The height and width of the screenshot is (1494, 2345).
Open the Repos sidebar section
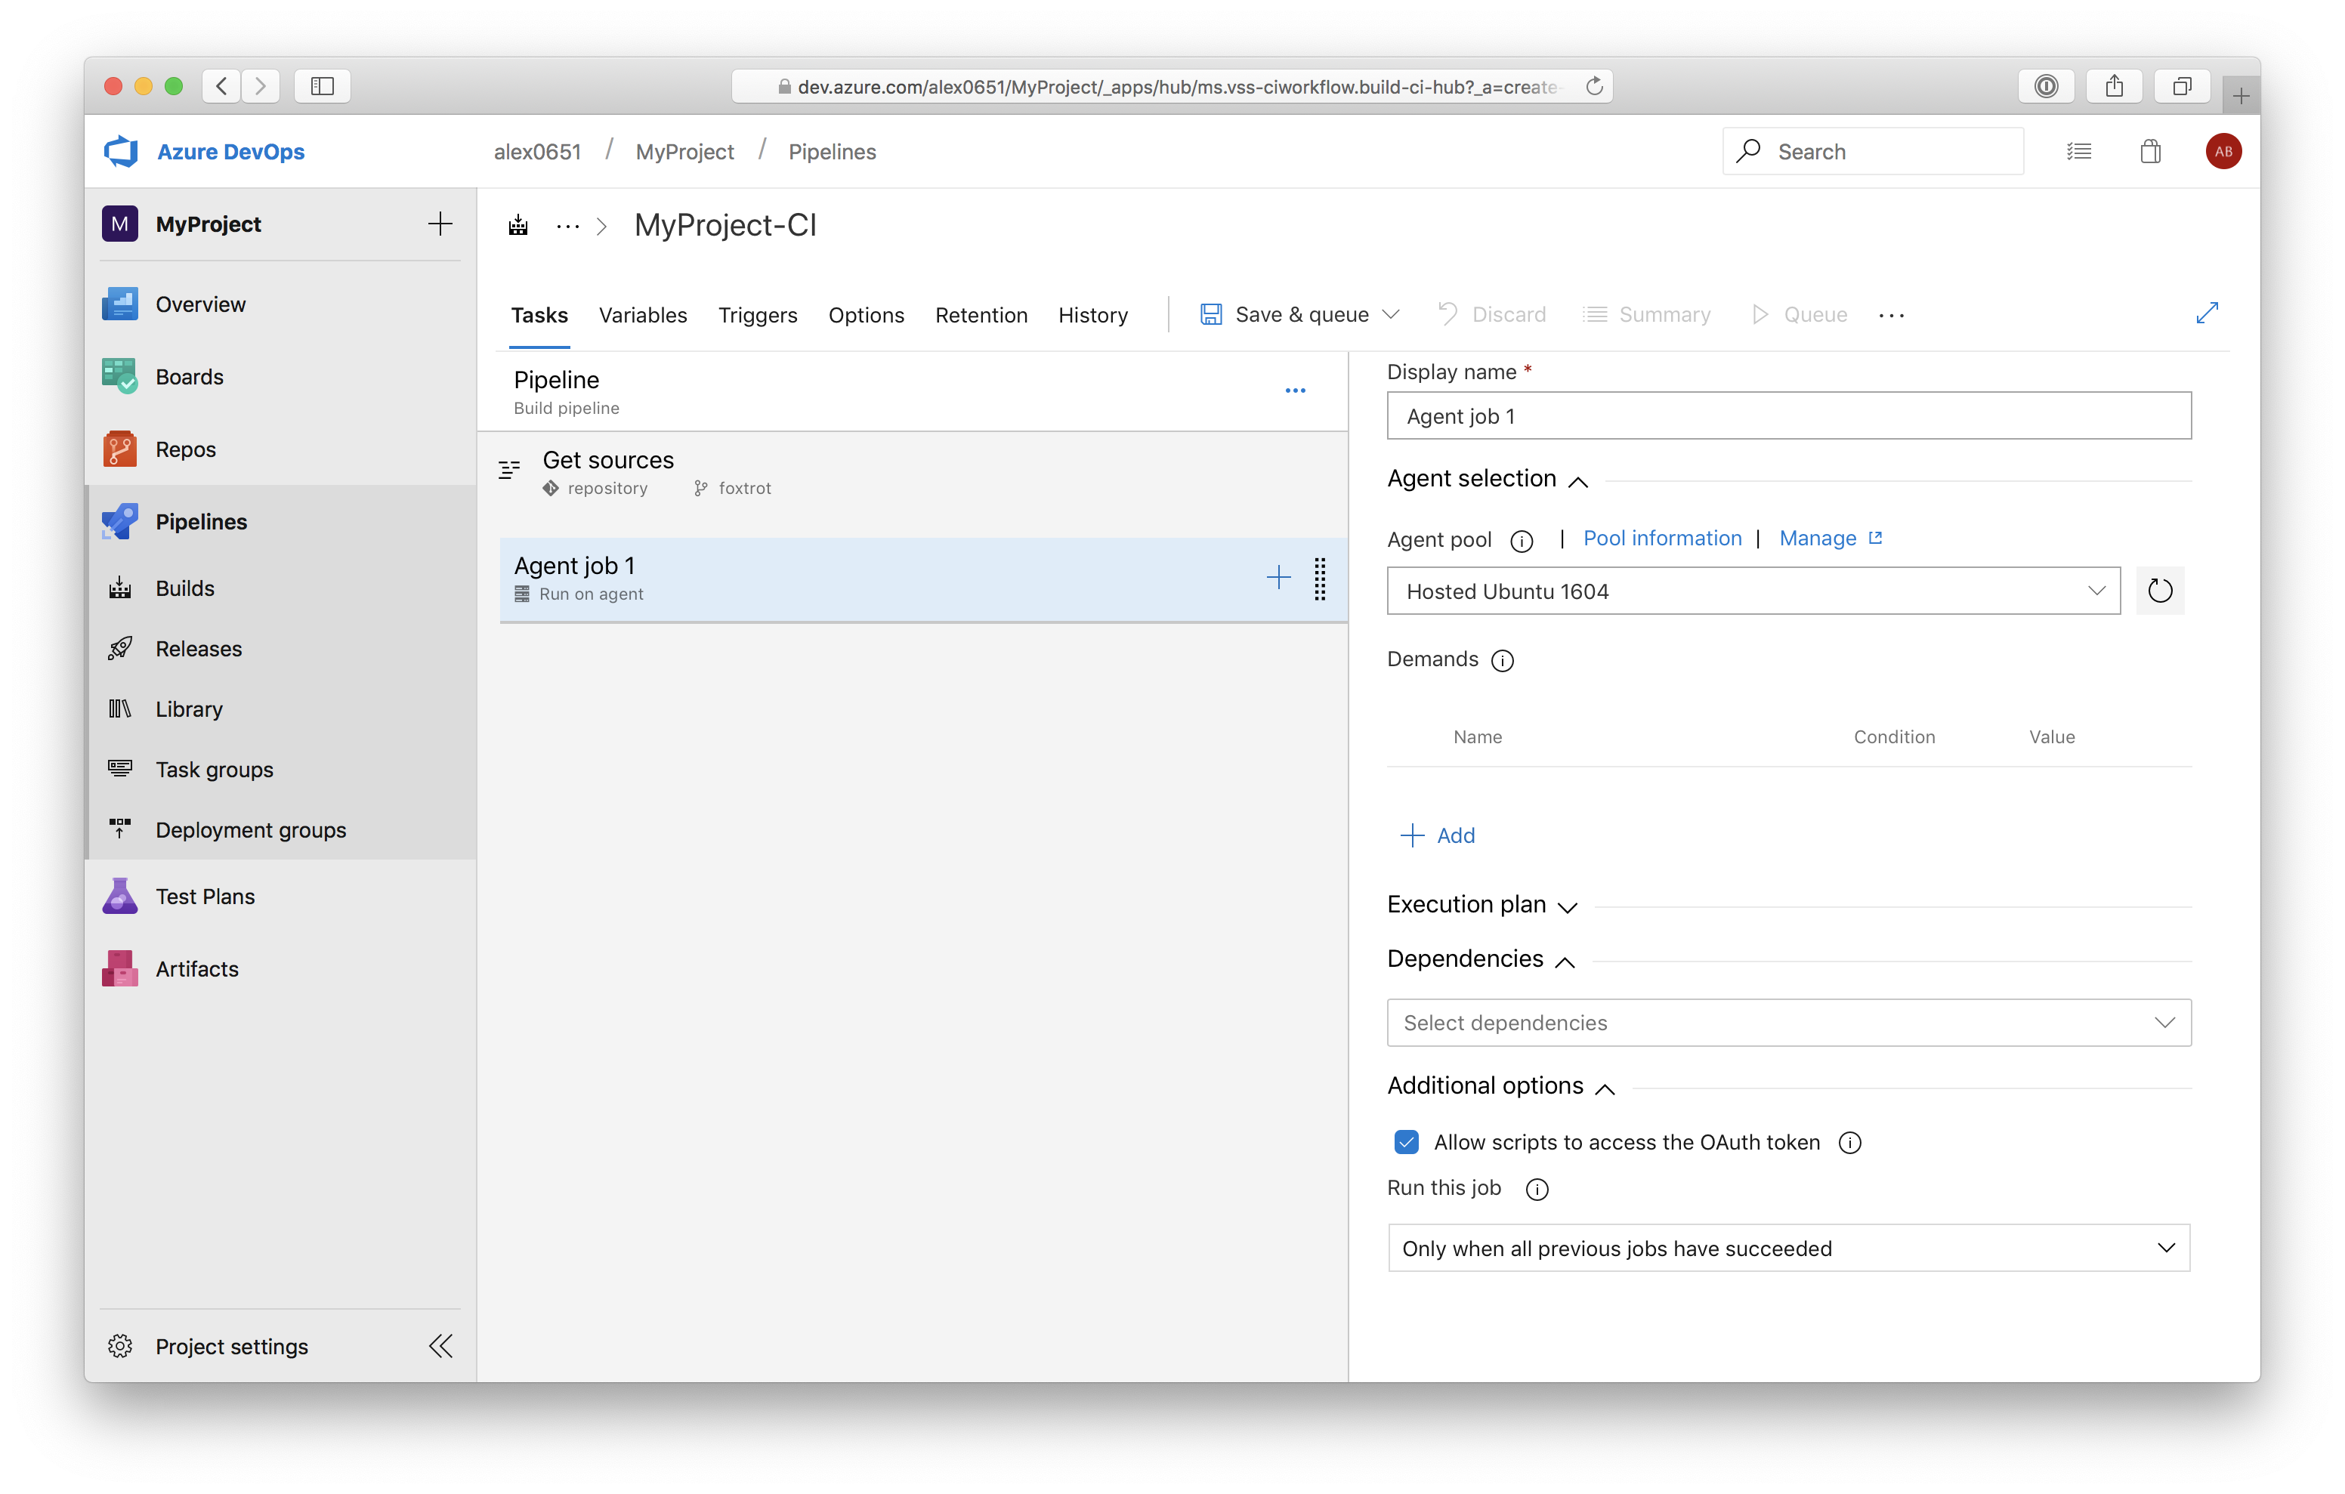(185, 449)
